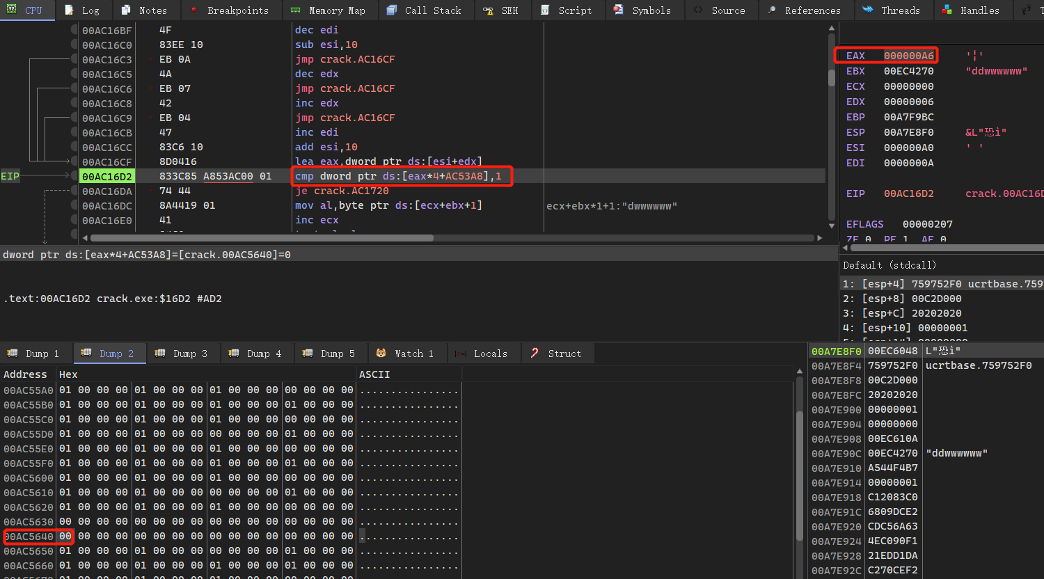Toggle breakpoint bullet on EIP row 00AC16D2
The height and width of the screenshot is (579, 1044).
tap(74, 176)
